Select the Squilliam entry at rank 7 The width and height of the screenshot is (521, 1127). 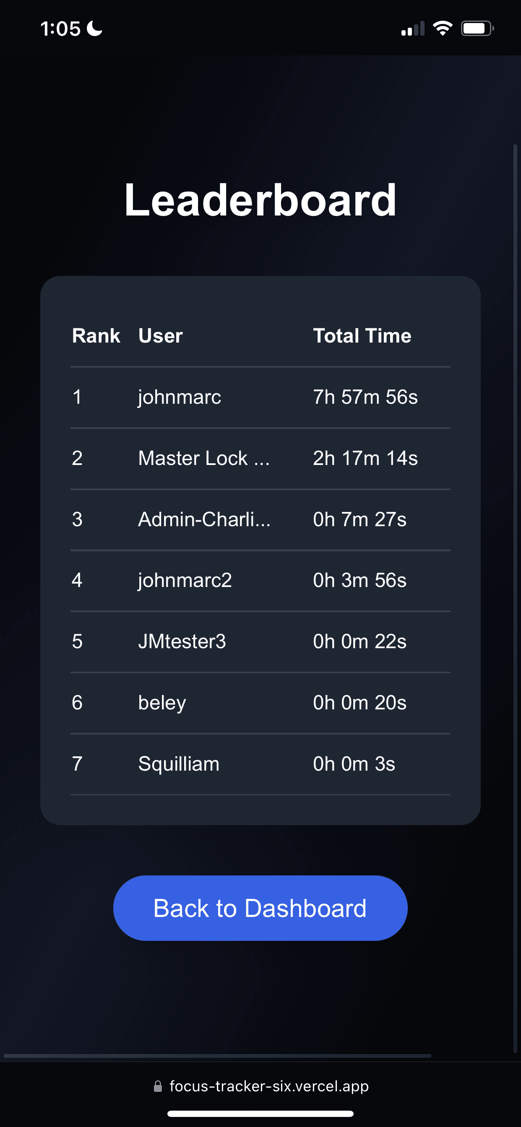pos(179,764)
